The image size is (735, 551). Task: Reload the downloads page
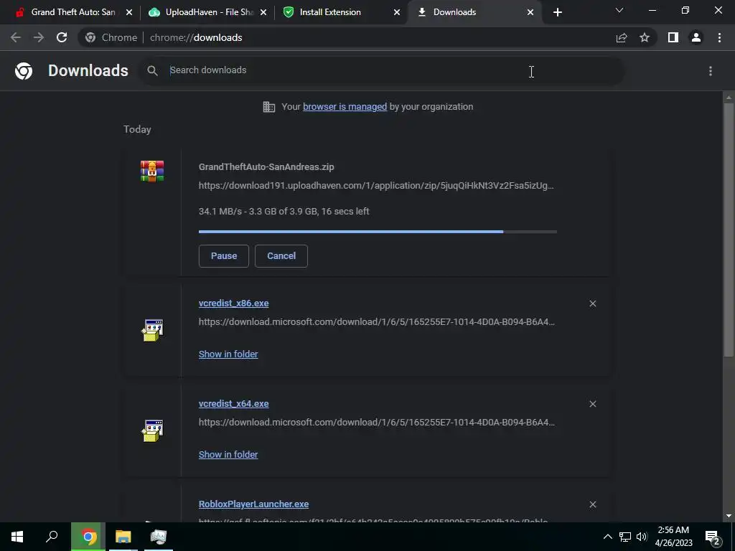[x=62, y=37]
